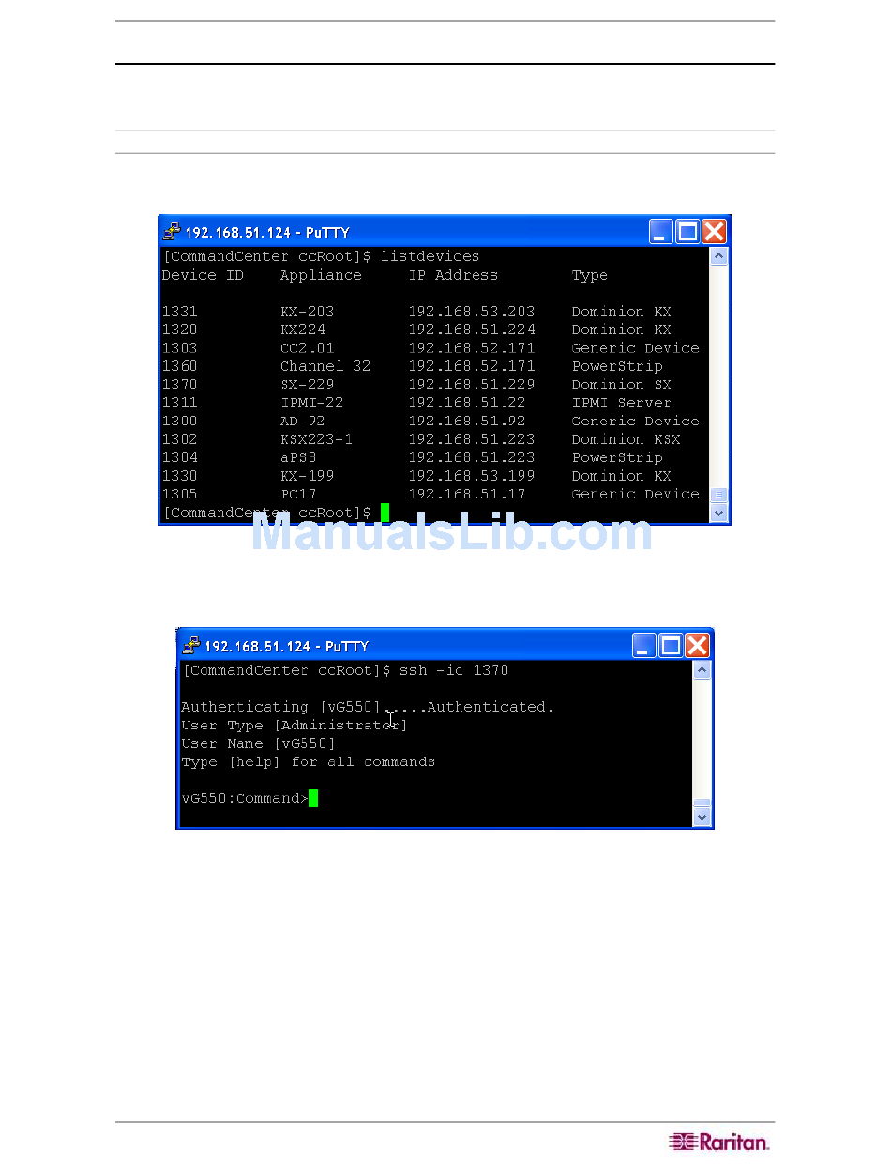This screenshot has width=891, height=1165.
Task: Click the Dominion KSX type entry
Action: click(626, 439)
